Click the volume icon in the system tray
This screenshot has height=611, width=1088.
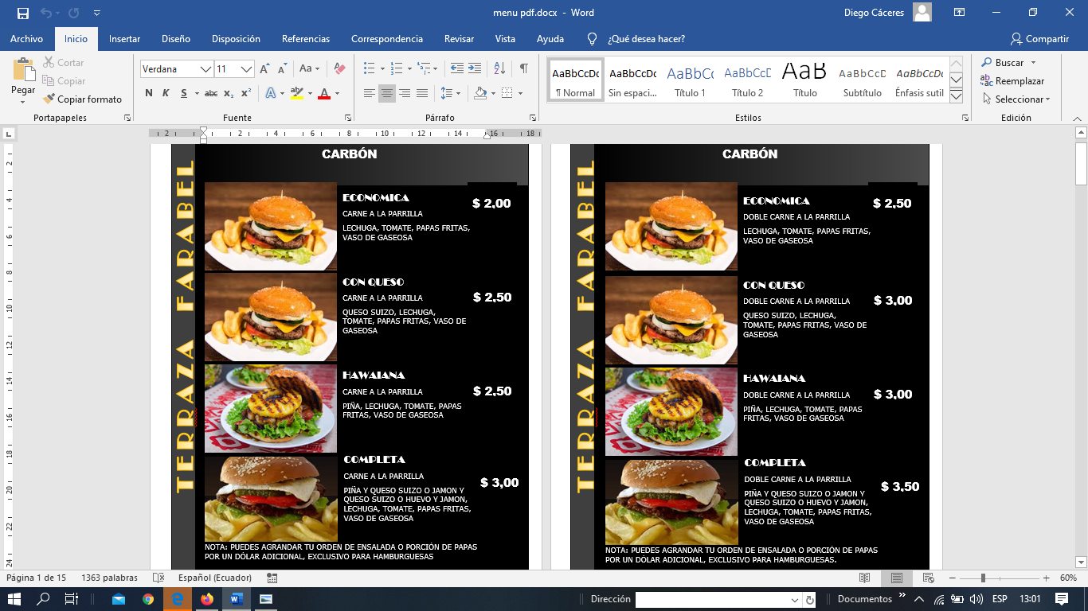976,599
